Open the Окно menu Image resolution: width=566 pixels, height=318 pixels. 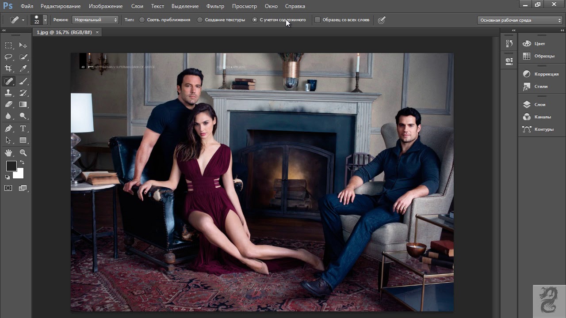pyautogui.click(x=271, y=6)
